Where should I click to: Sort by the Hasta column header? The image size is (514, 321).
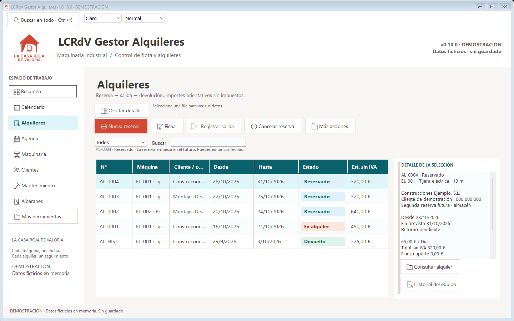(276, 167)
